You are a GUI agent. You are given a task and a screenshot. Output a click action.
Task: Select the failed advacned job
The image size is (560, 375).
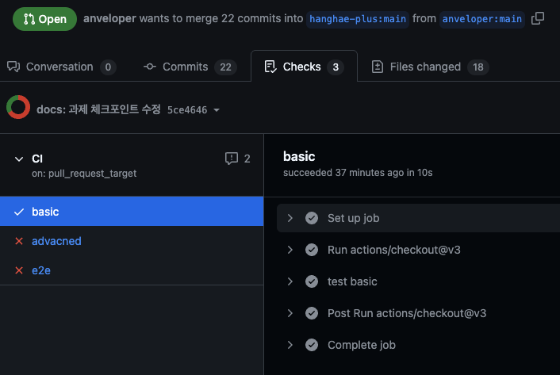132,241
